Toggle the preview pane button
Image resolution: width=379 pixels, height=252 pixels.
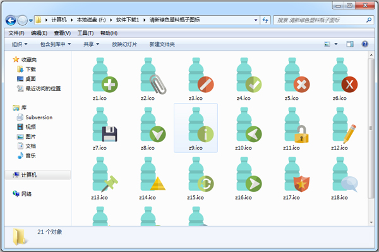(350, 44)
